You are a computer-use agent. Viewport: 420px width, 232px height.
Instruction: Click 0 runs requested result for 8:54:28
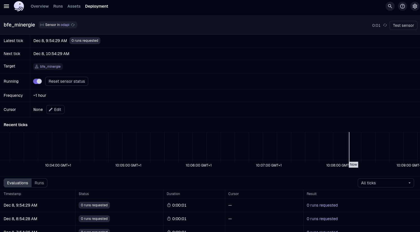[322, 219]
